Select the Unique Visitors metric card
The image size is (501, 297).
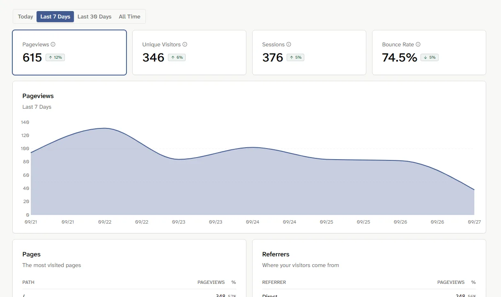tap(189, 53)
